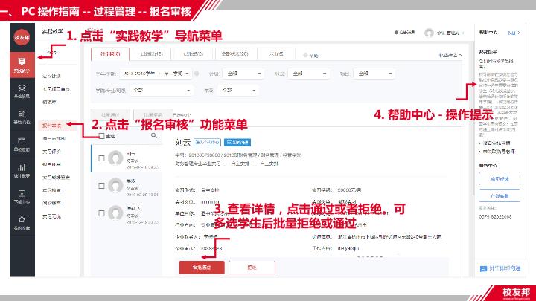
Task: Open the second layered-stack icon in sidebar
Action: click(x=22, y=91)
